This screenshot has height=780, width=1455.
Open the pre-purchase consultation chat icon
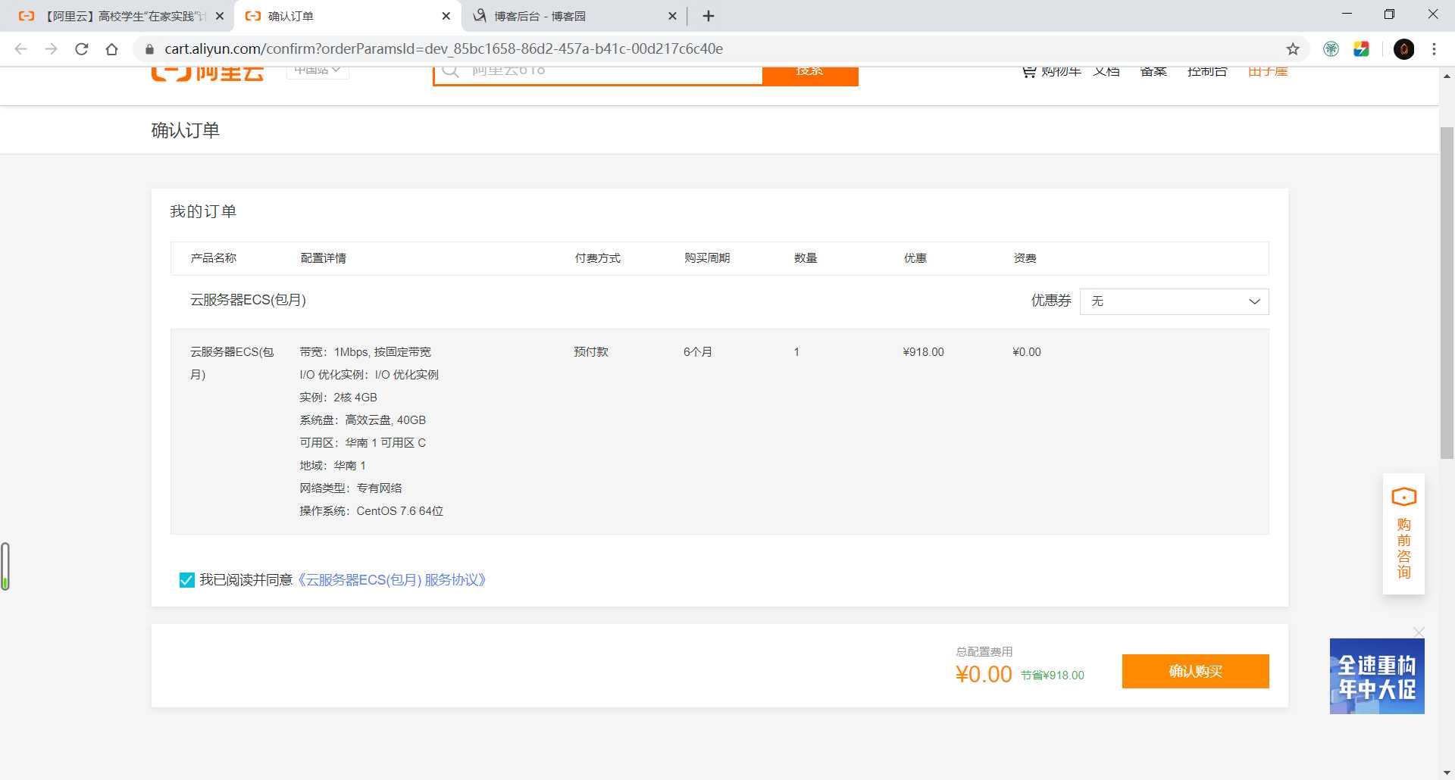1403,534
